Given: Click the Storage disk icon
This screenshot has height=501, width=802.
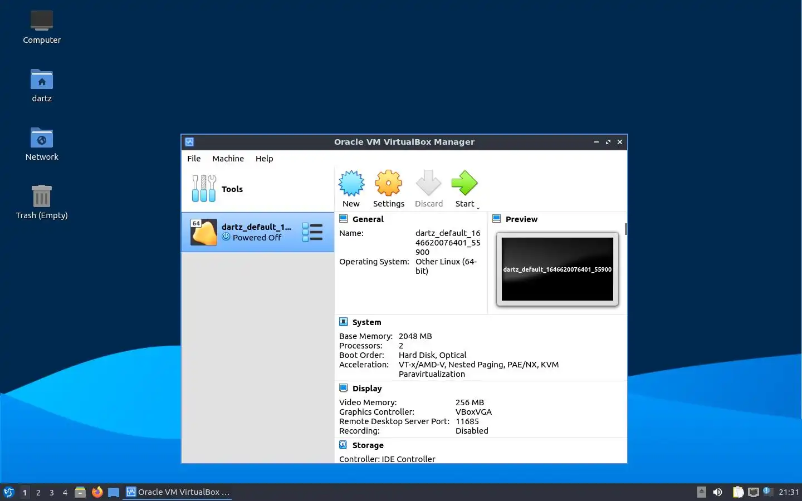Looking at the screenshot, I should [x=344, y=445].
